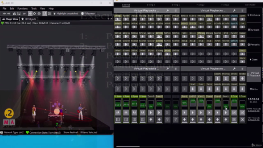Expand the Cues view in sidebar
Viewport: 263px width, 148px height.
point(254,59)
